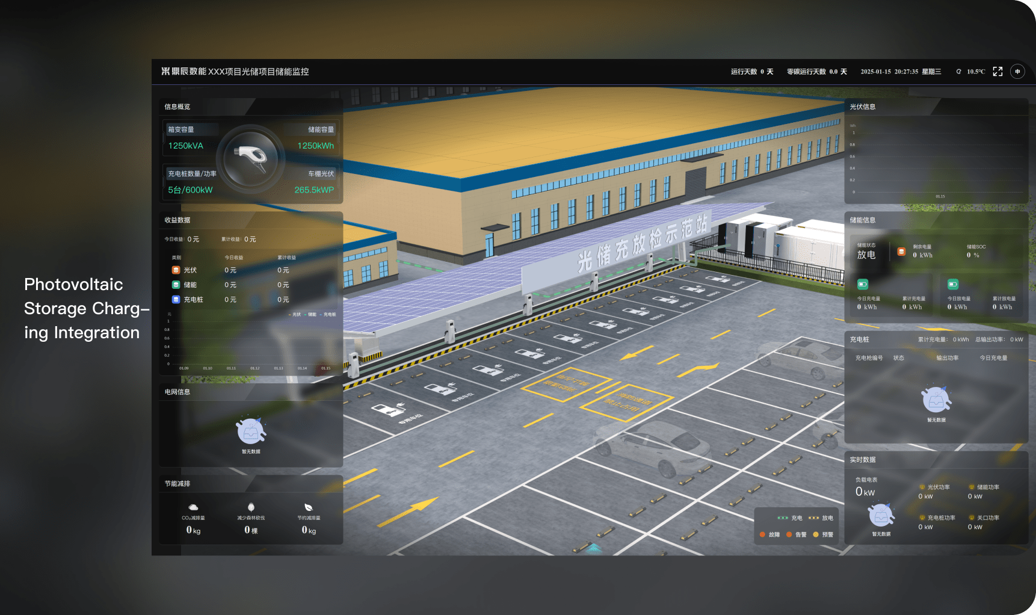Viewport: 1036px width, 615px height.
Task: Click the blue 充电桩 category icon
Action: [176, 299]
